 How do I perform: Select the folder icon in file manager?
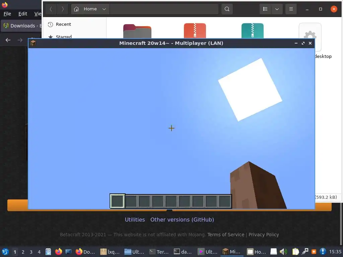point(137,31)
